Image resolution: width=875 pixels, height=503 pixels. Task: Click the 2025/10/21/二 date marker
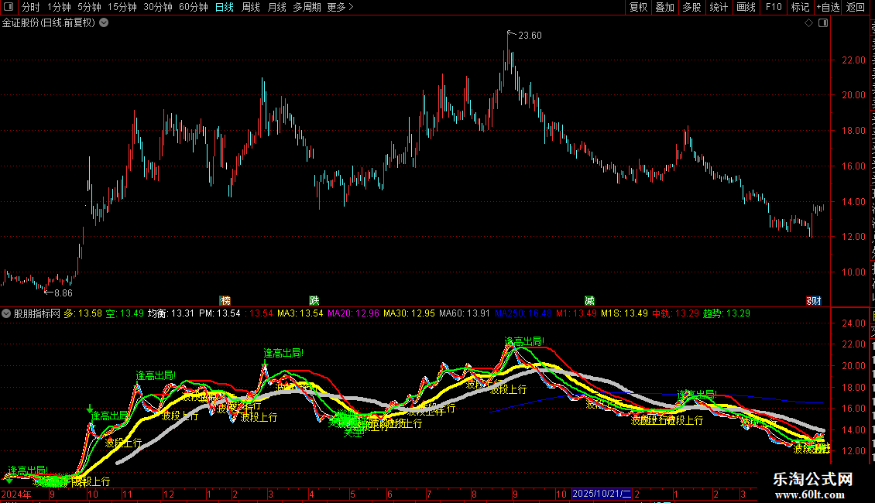(x=602, y=494)
